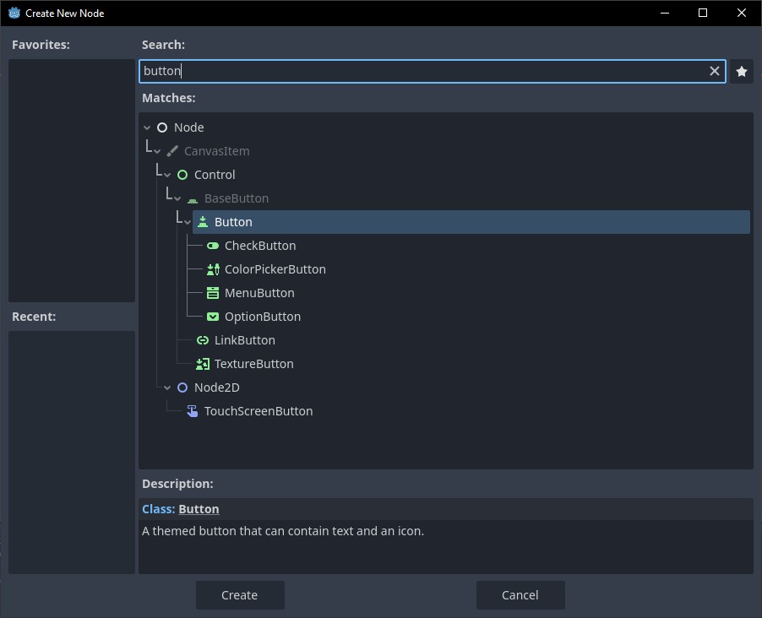Image resolution: width=762 pixels, height=618 pixels.
Task: Click the CheckButton node icon
Action: (x=213, y=246)
